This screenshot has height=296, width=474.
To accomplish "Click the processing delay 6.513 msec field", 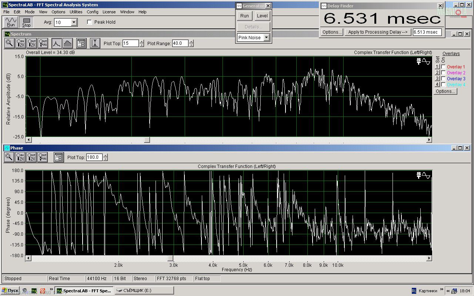I will 427,32.
